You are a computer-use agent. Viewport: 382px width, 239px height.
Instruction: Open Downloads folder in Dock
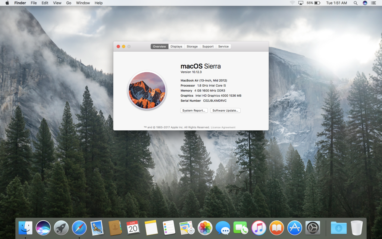[x=339, y=228]
